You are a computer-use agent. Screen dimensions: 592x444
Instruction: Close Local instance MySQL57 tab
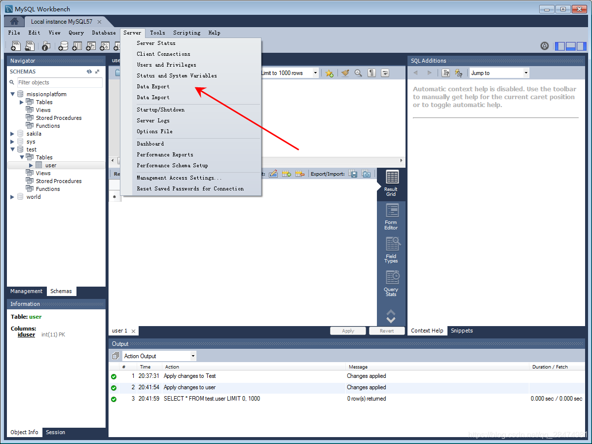point(99,22)
